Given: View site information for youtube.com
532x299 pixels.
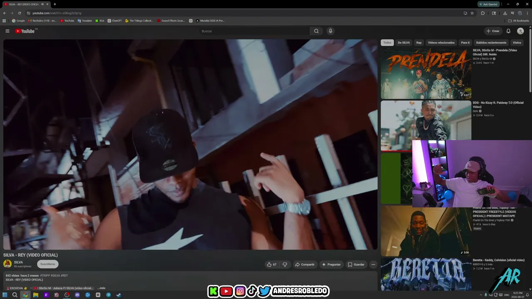Looking at the screenshot, I should pyautogui.click(x=28, y=13).
